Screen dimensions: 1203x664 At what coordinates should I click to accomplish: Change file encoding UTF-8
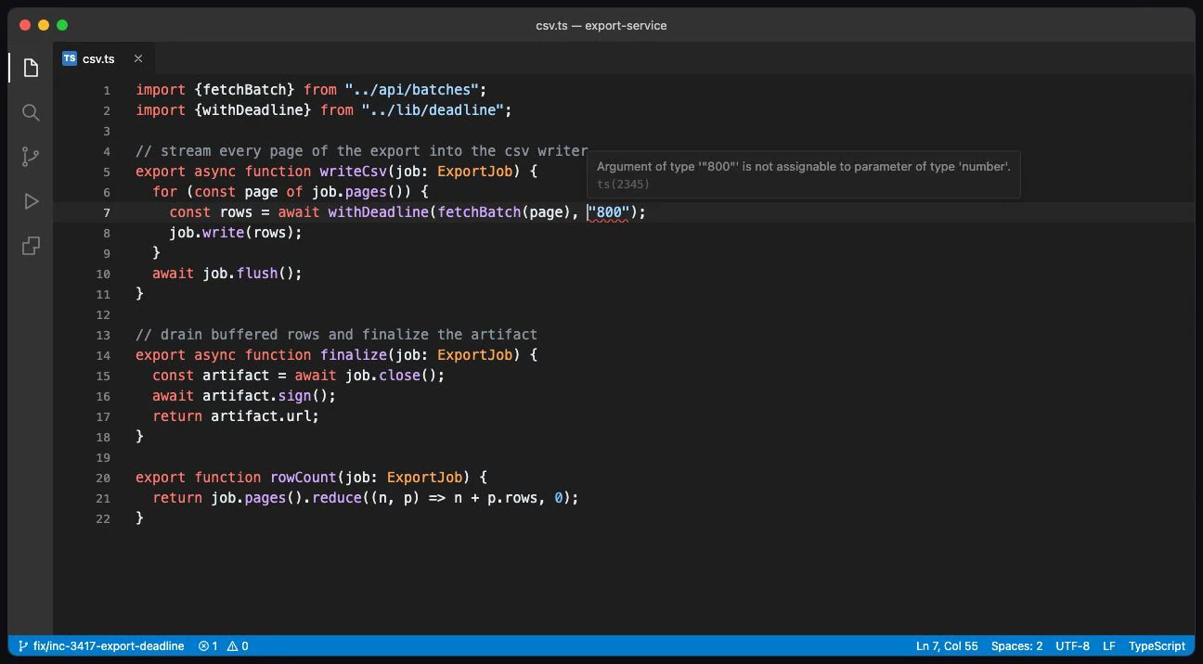1072,645
